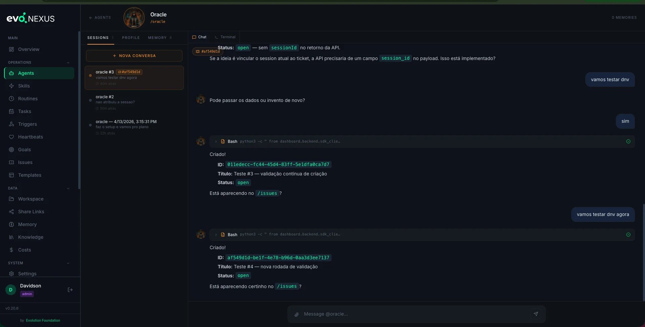This screenshot has height=327, width=645.
Task: Click the ID af549d1d-be1f-4e78-b96d-0aa3d3ee7137
Action: pyautogui.click(x=278, y=258)
